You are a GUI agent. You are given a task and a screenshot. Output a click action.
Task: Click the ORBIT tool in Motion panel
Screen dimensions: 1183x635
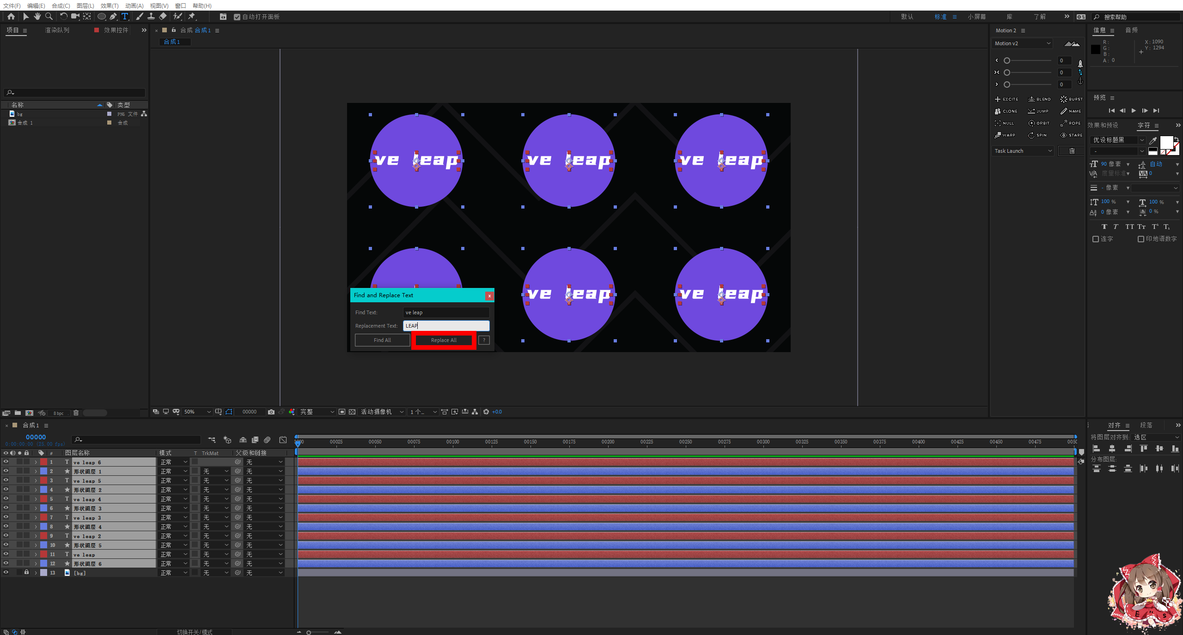(x=1039, y=123)
